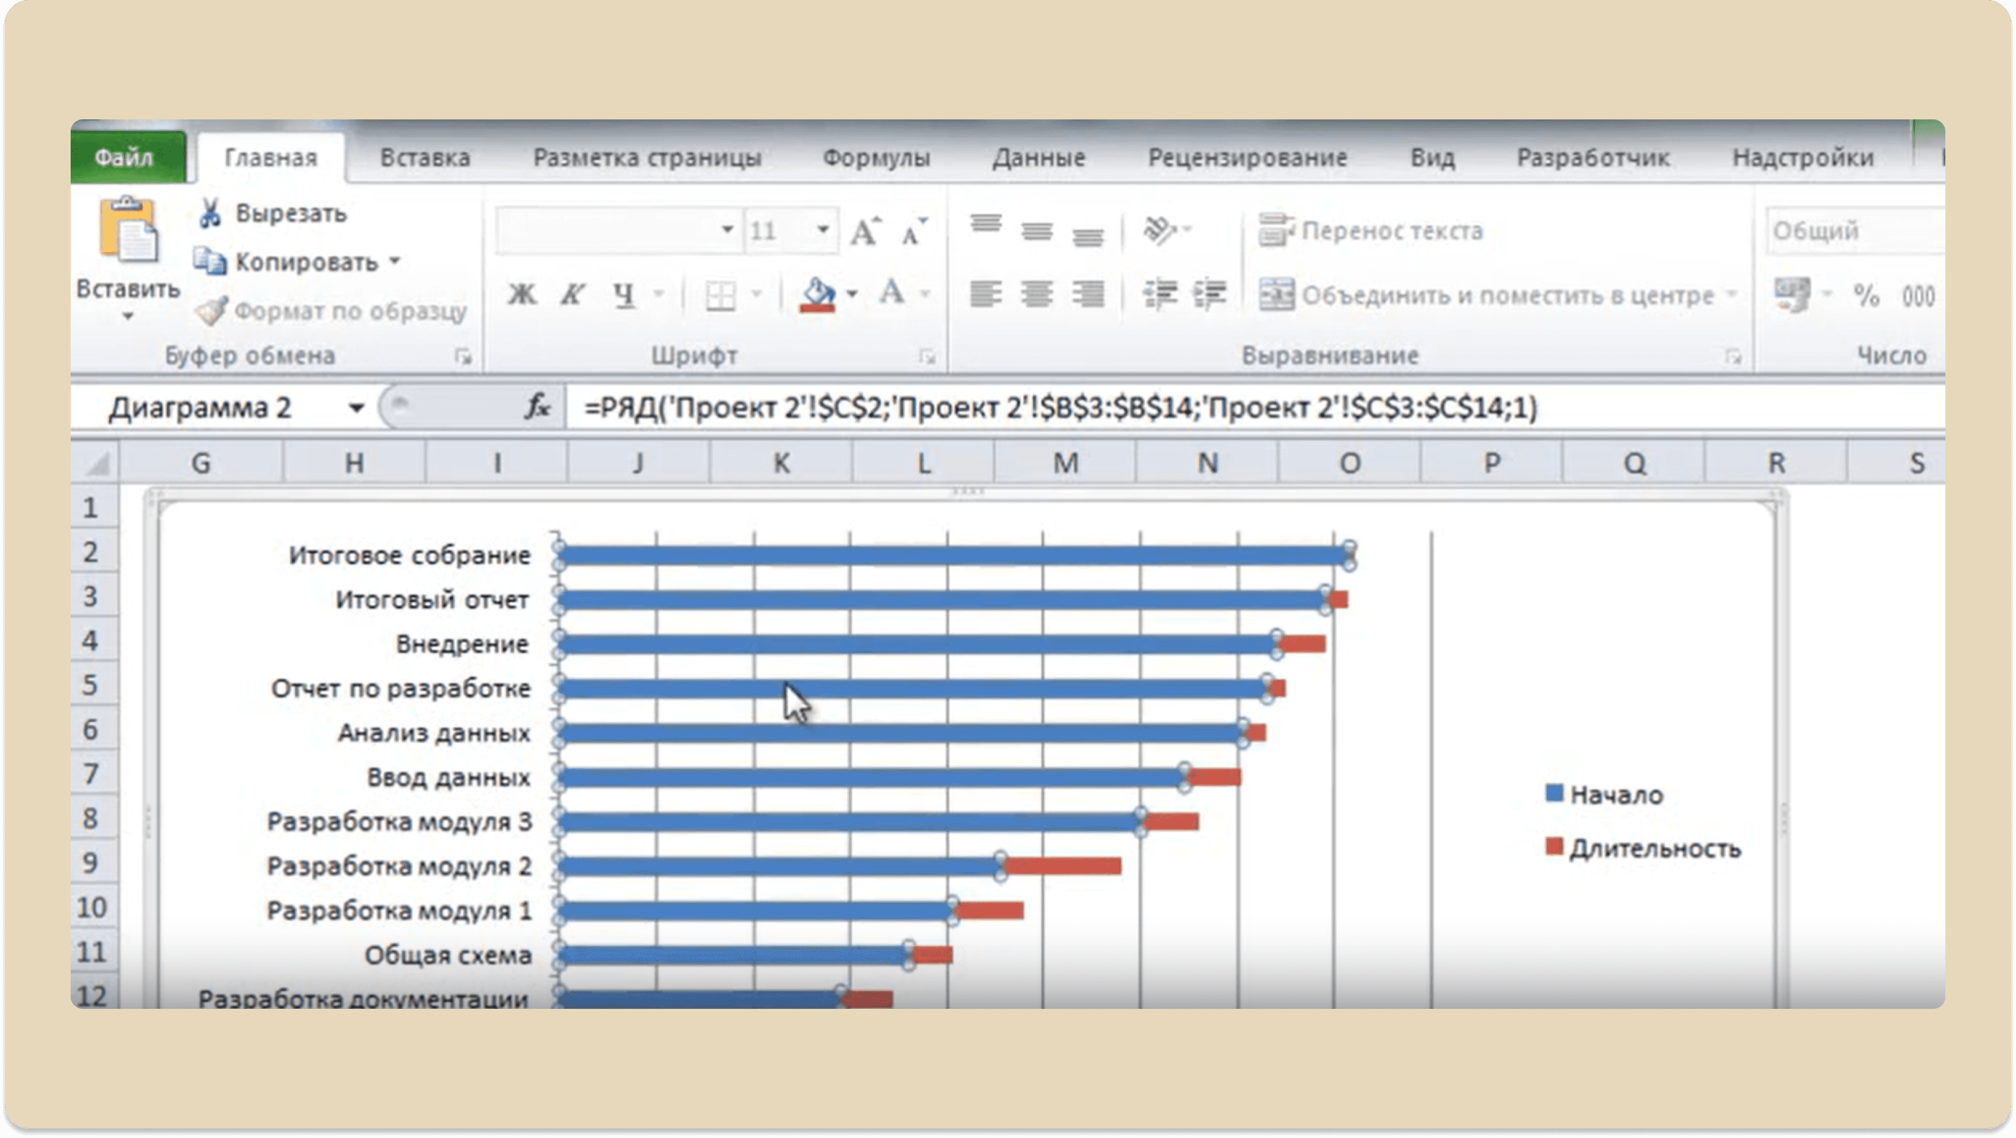Click the center text alignment icon
Viewport: 2016px width, 1138px height.
(x=1036, y=295)
